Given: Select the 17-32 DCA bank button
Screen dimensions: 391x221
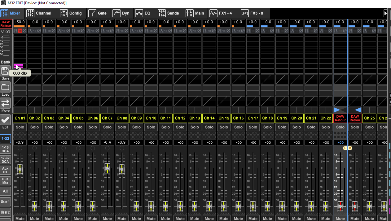Looking at the screenshot, I should click(x=5, y=160).
